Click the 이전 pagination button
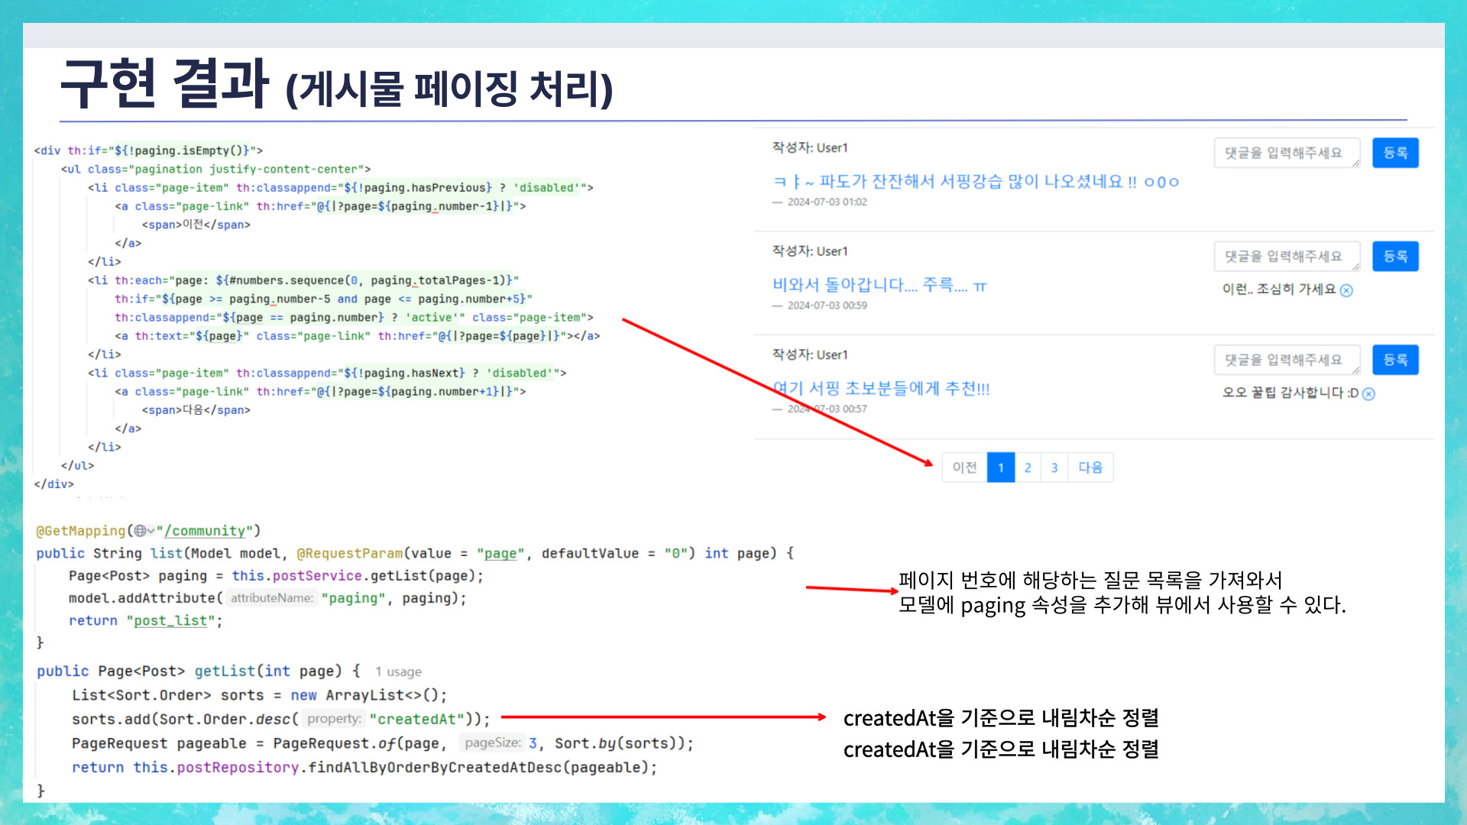 (964, 467)
